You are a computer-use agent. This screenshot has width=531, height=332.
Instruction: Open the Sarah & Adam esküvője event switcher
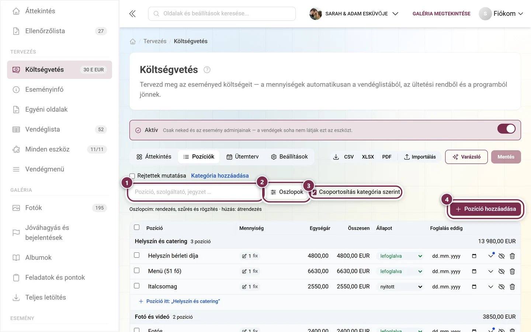pyautogui.click(x=354, y=14)
